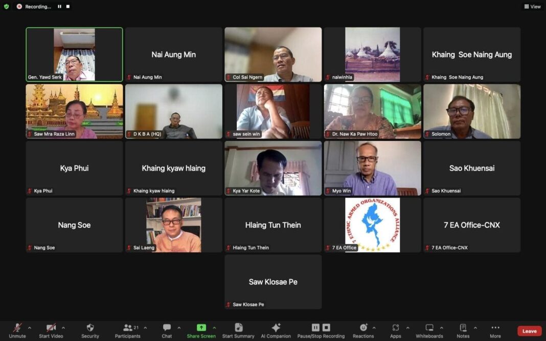
Task: Click Start Summary button
Action: coord(238,328)
